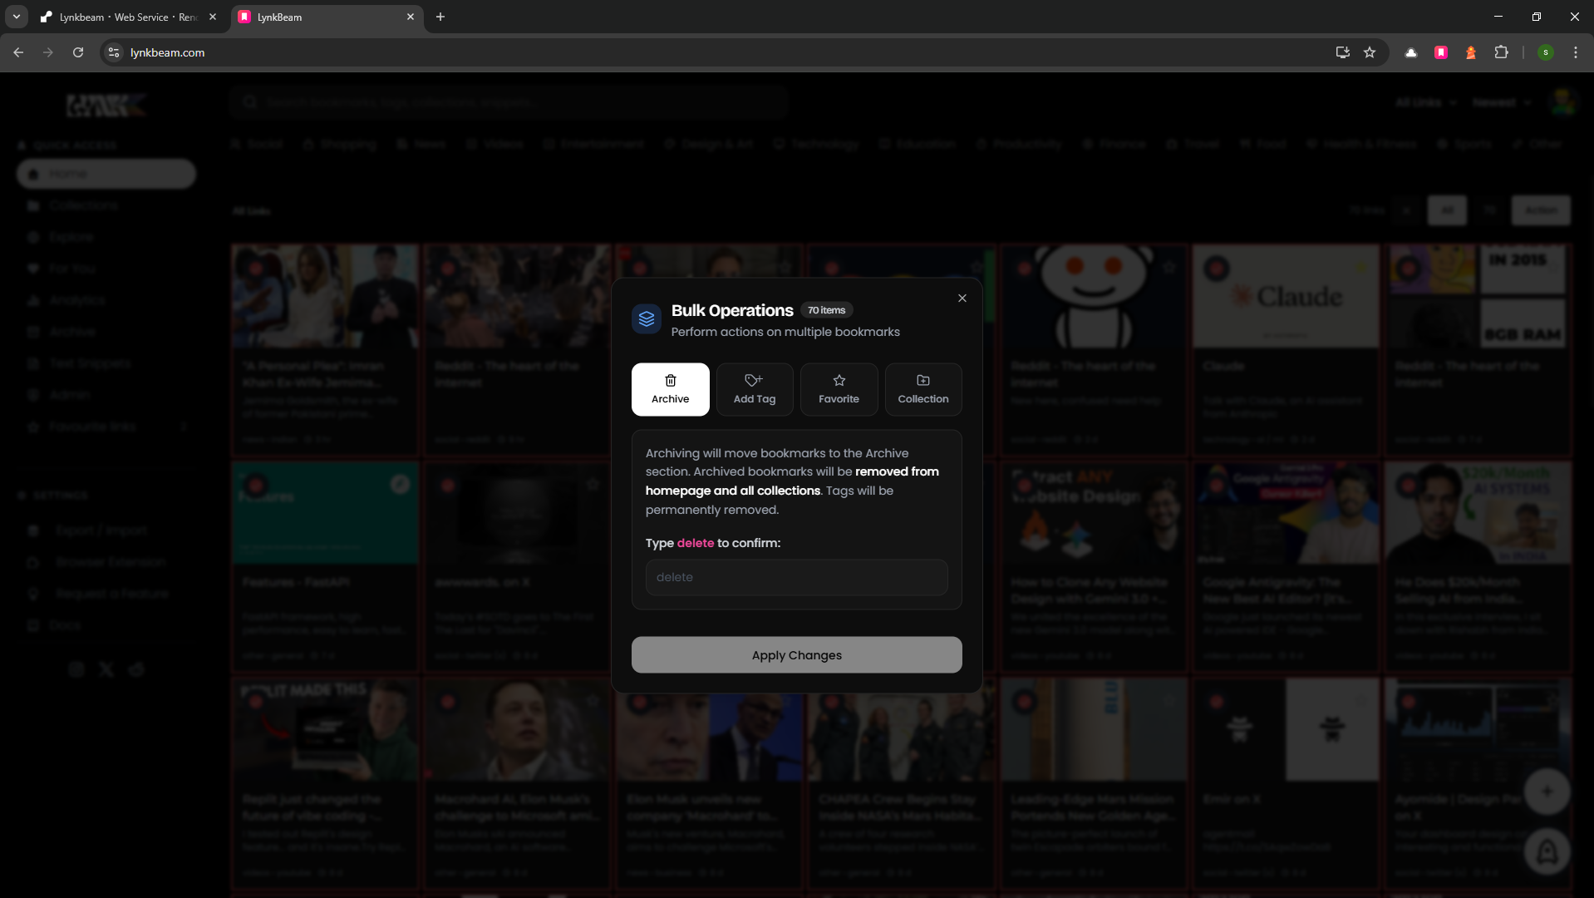
Task: Click the Bulk Operations layers icon
Action: tap(647, 319)
